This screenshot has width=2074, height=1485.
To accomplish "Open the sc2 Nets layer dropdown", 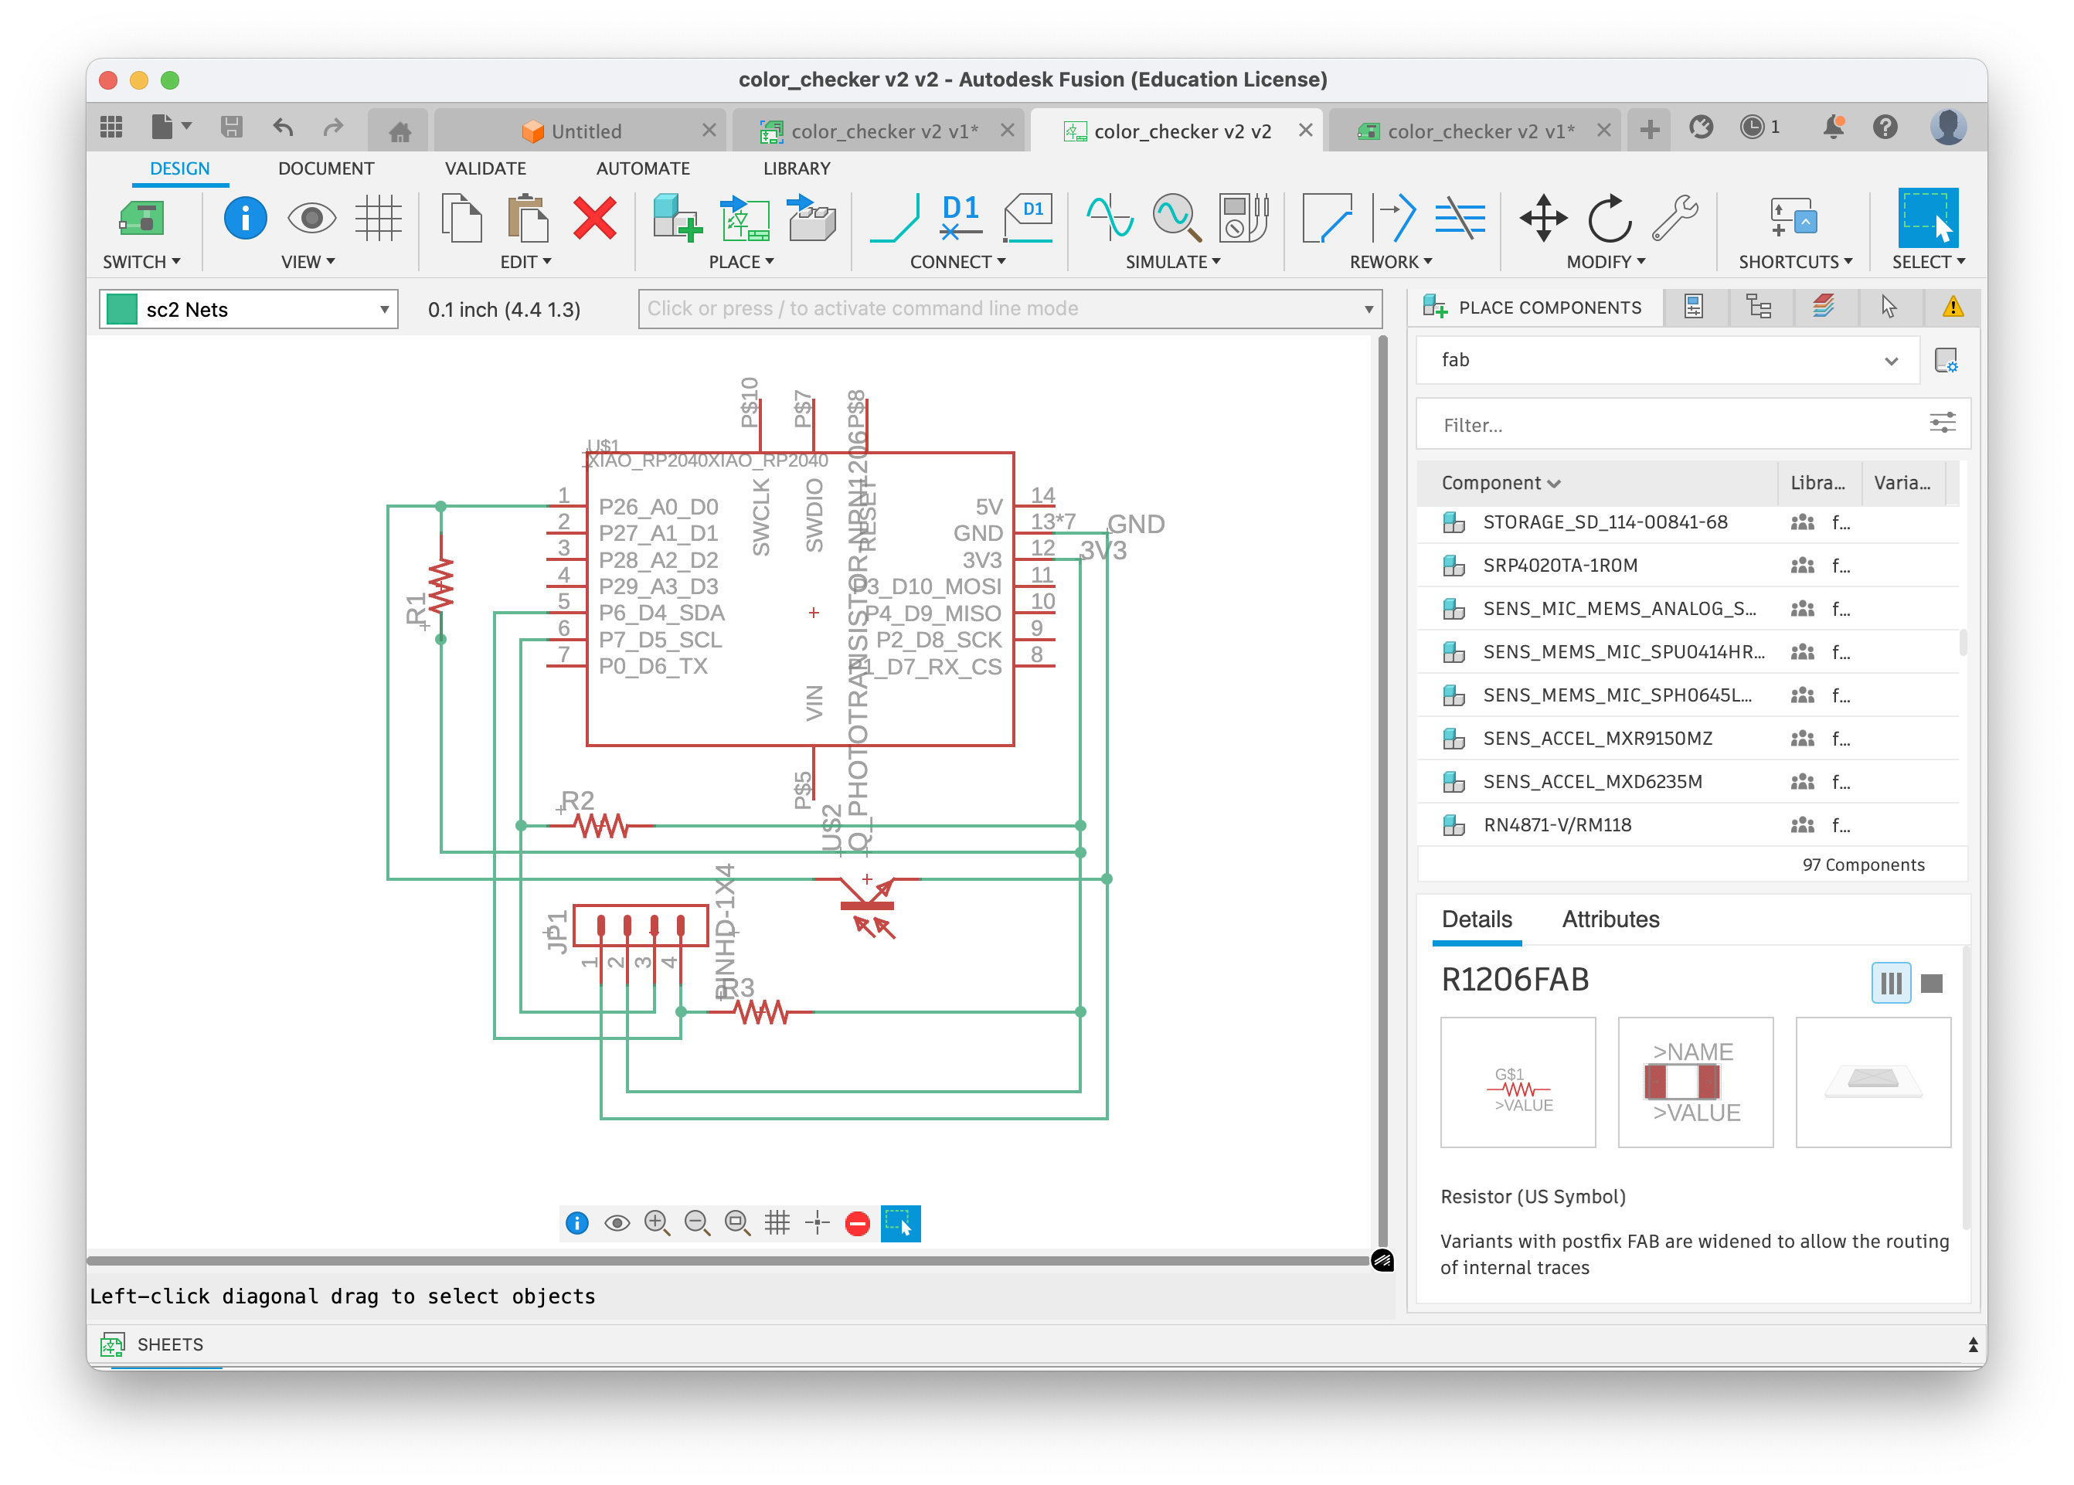I will click(249, 309).
